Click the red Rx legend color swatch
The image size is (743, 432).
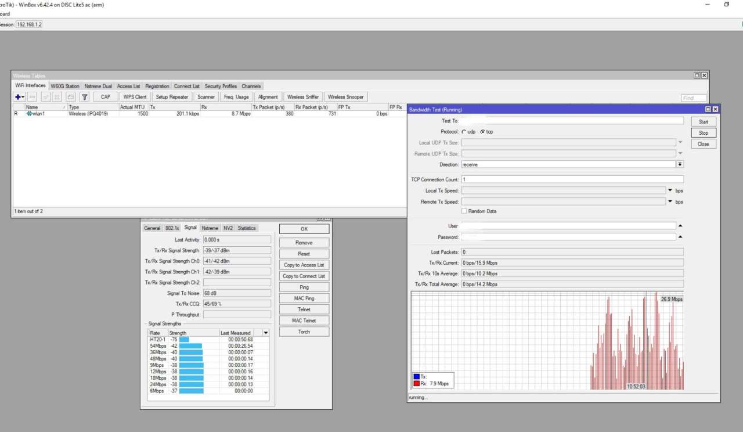pyautogui.click(x=416, y=384)
